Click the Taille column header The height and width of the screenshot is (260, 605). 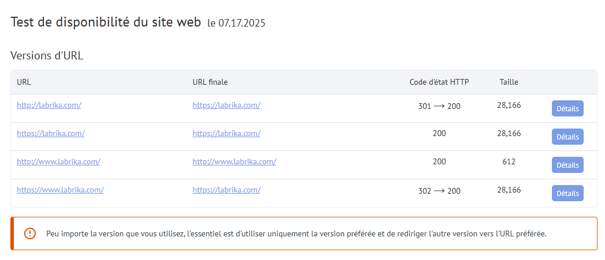click(x=509, y=82)
